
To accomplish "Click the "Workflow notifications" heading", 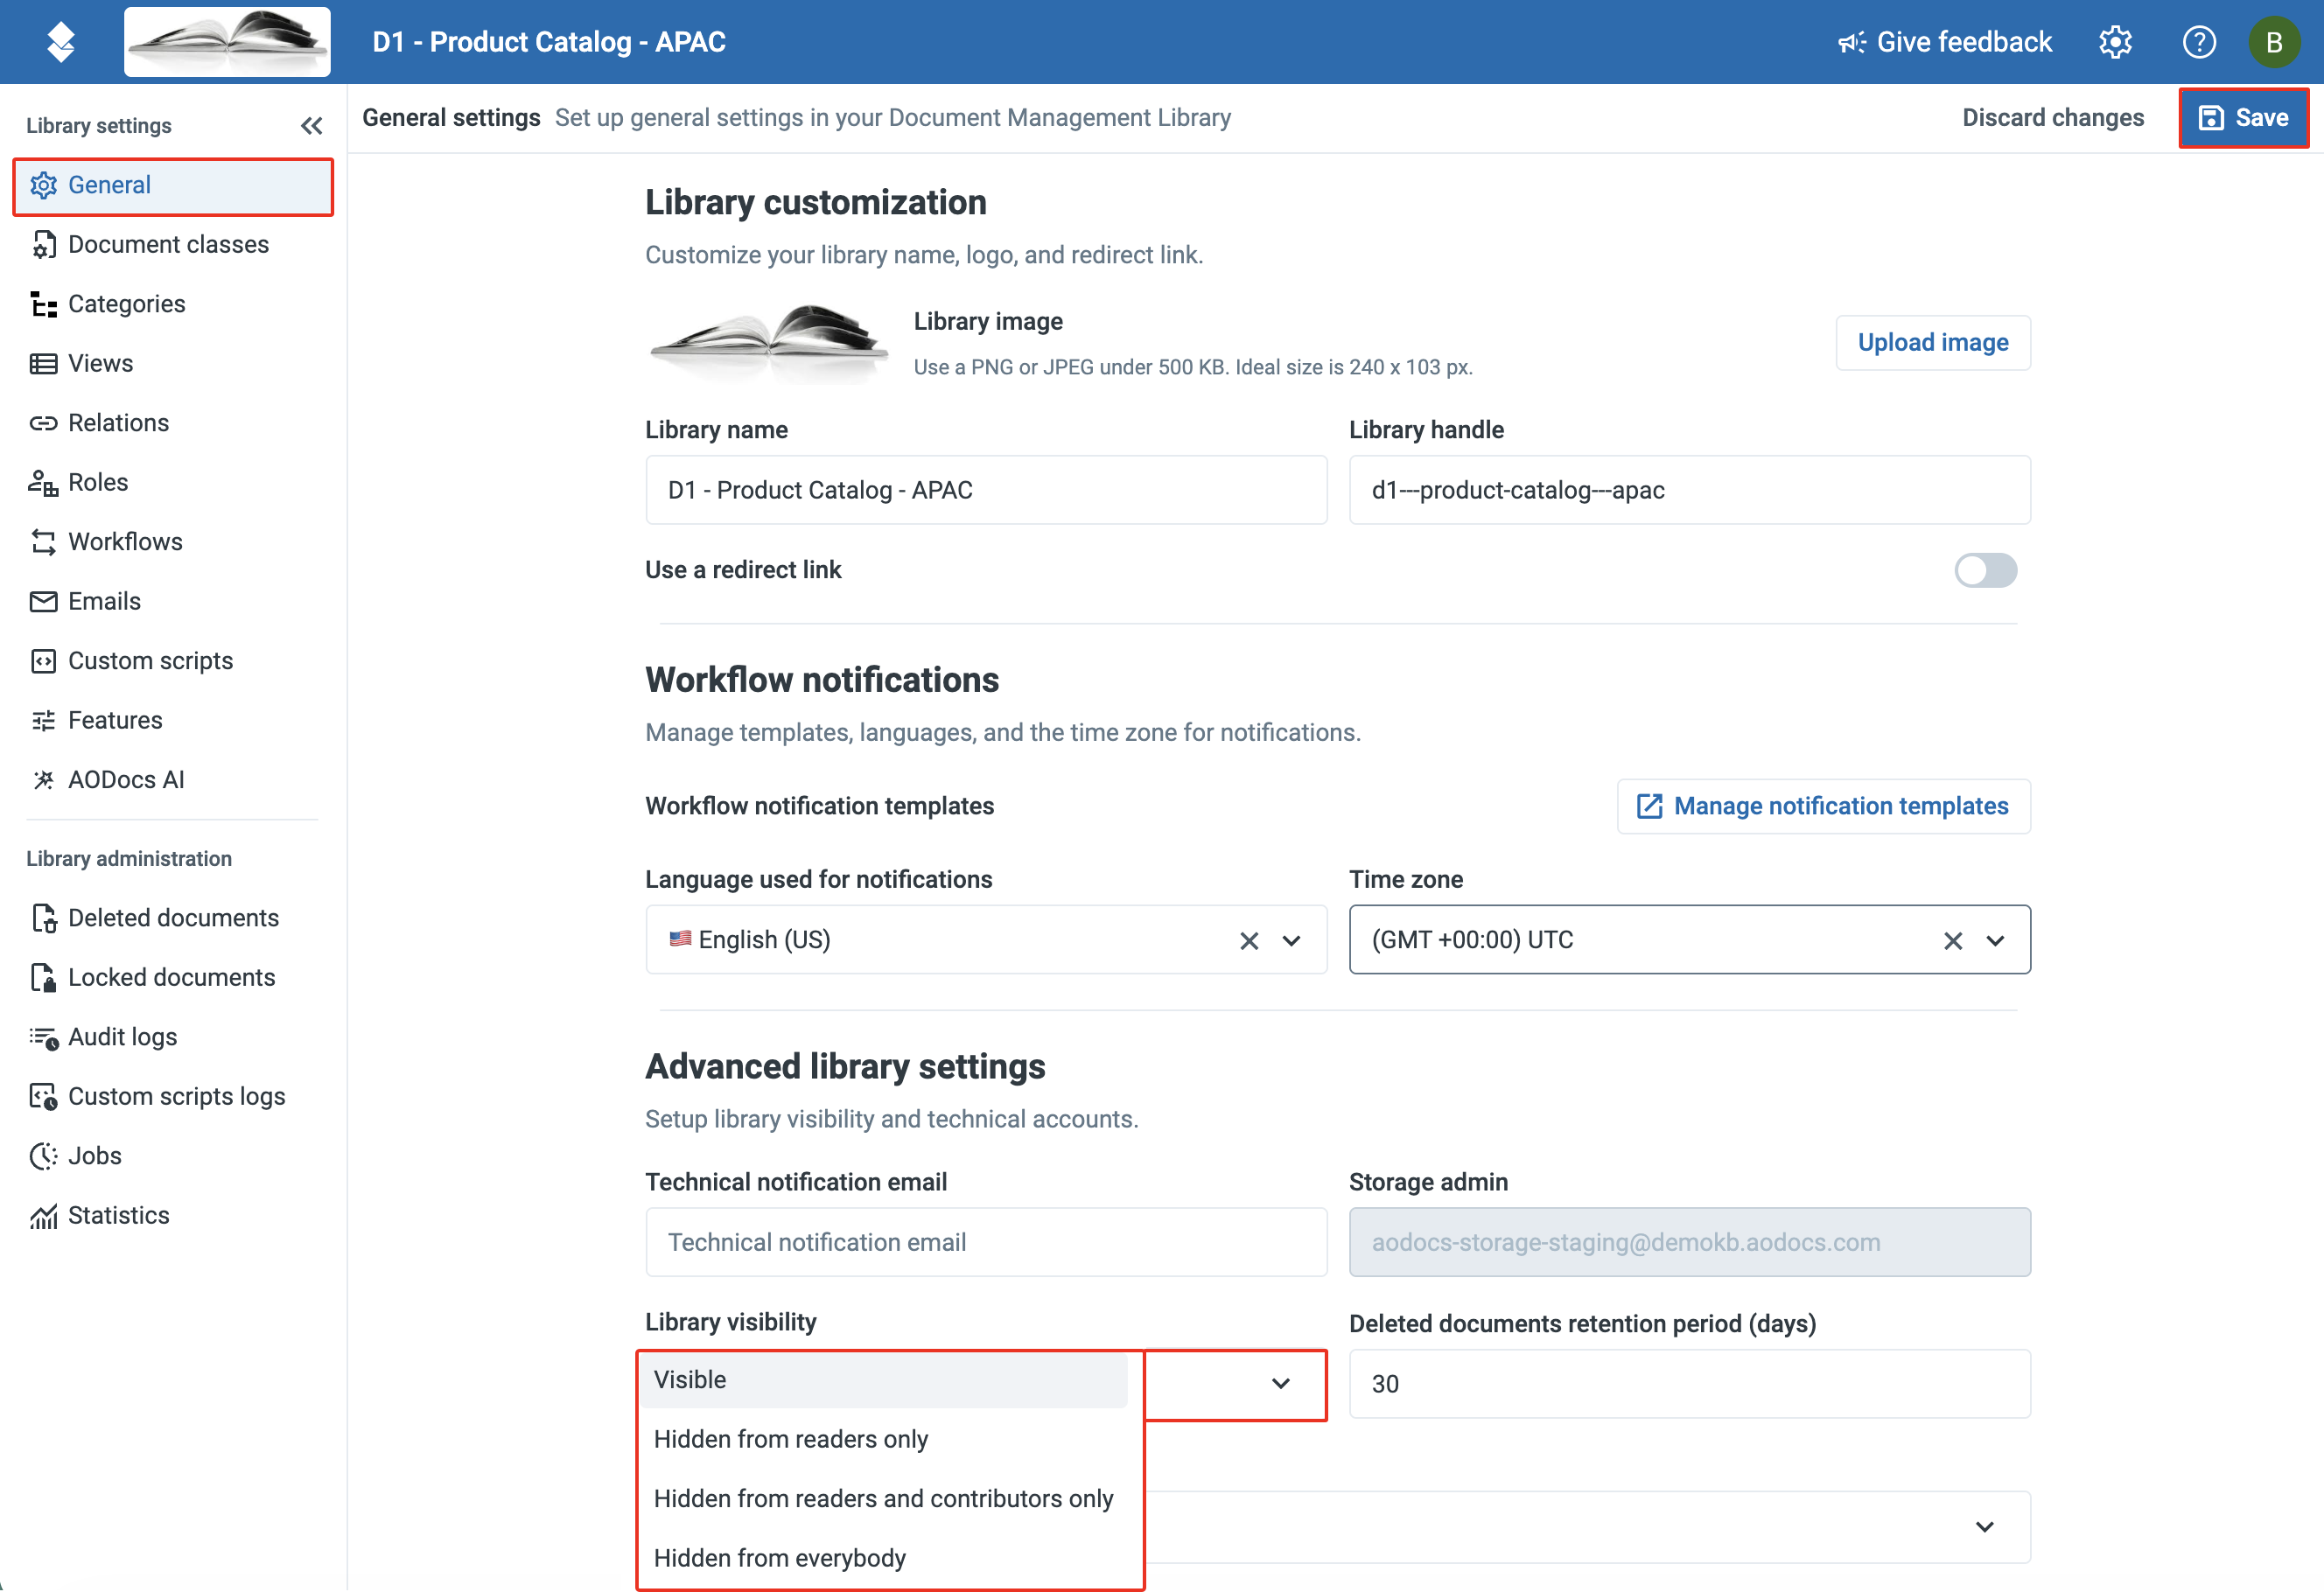I will pos(822,680).
